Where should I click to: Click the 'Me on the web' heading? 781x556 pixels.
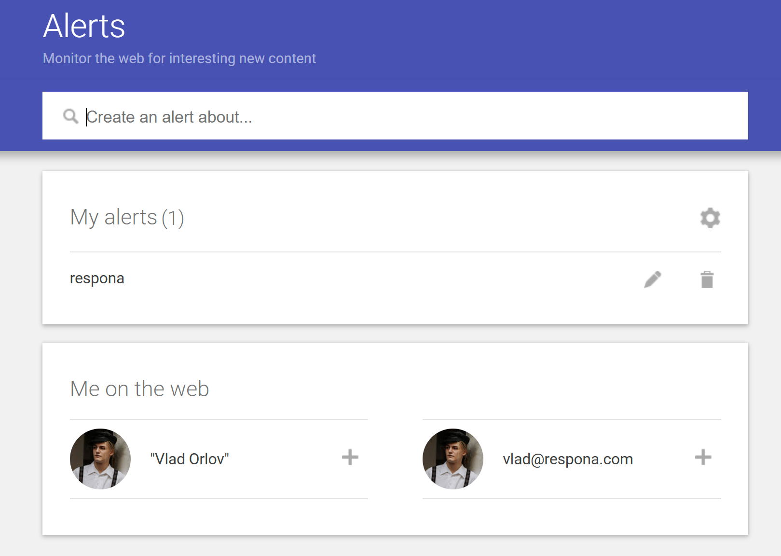139,389
